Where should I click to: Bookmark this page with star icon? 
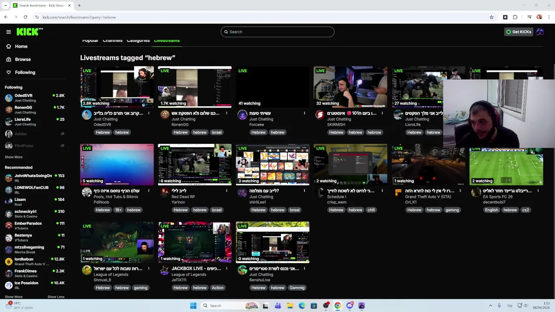pos(491,17)
